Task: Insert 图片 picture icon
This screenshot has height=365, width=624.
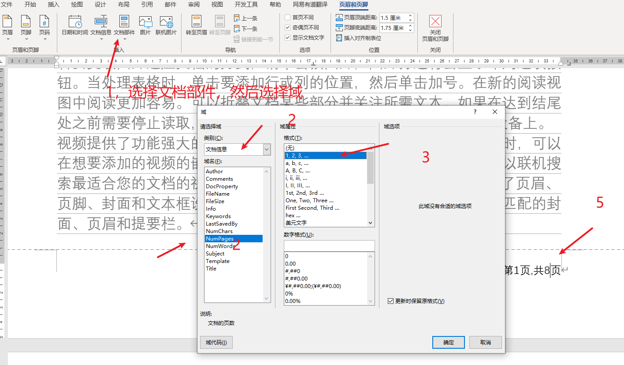Action: pos(145,21)
